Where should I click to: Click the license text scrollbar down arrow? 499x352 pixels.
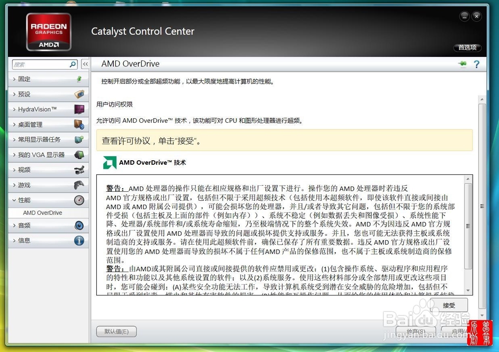coord(468,290)
